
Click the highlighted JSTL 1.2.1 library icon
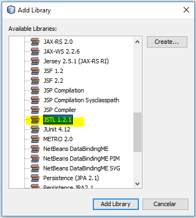pos(35,120)
